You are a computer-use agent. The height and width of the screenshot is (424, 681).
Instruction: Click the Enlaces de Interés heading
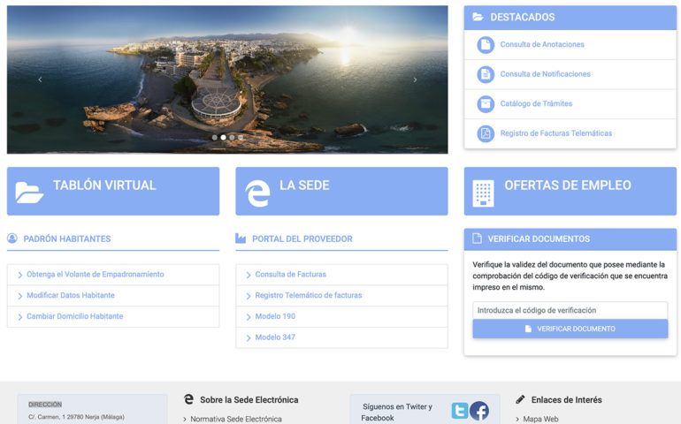point(566,399)
